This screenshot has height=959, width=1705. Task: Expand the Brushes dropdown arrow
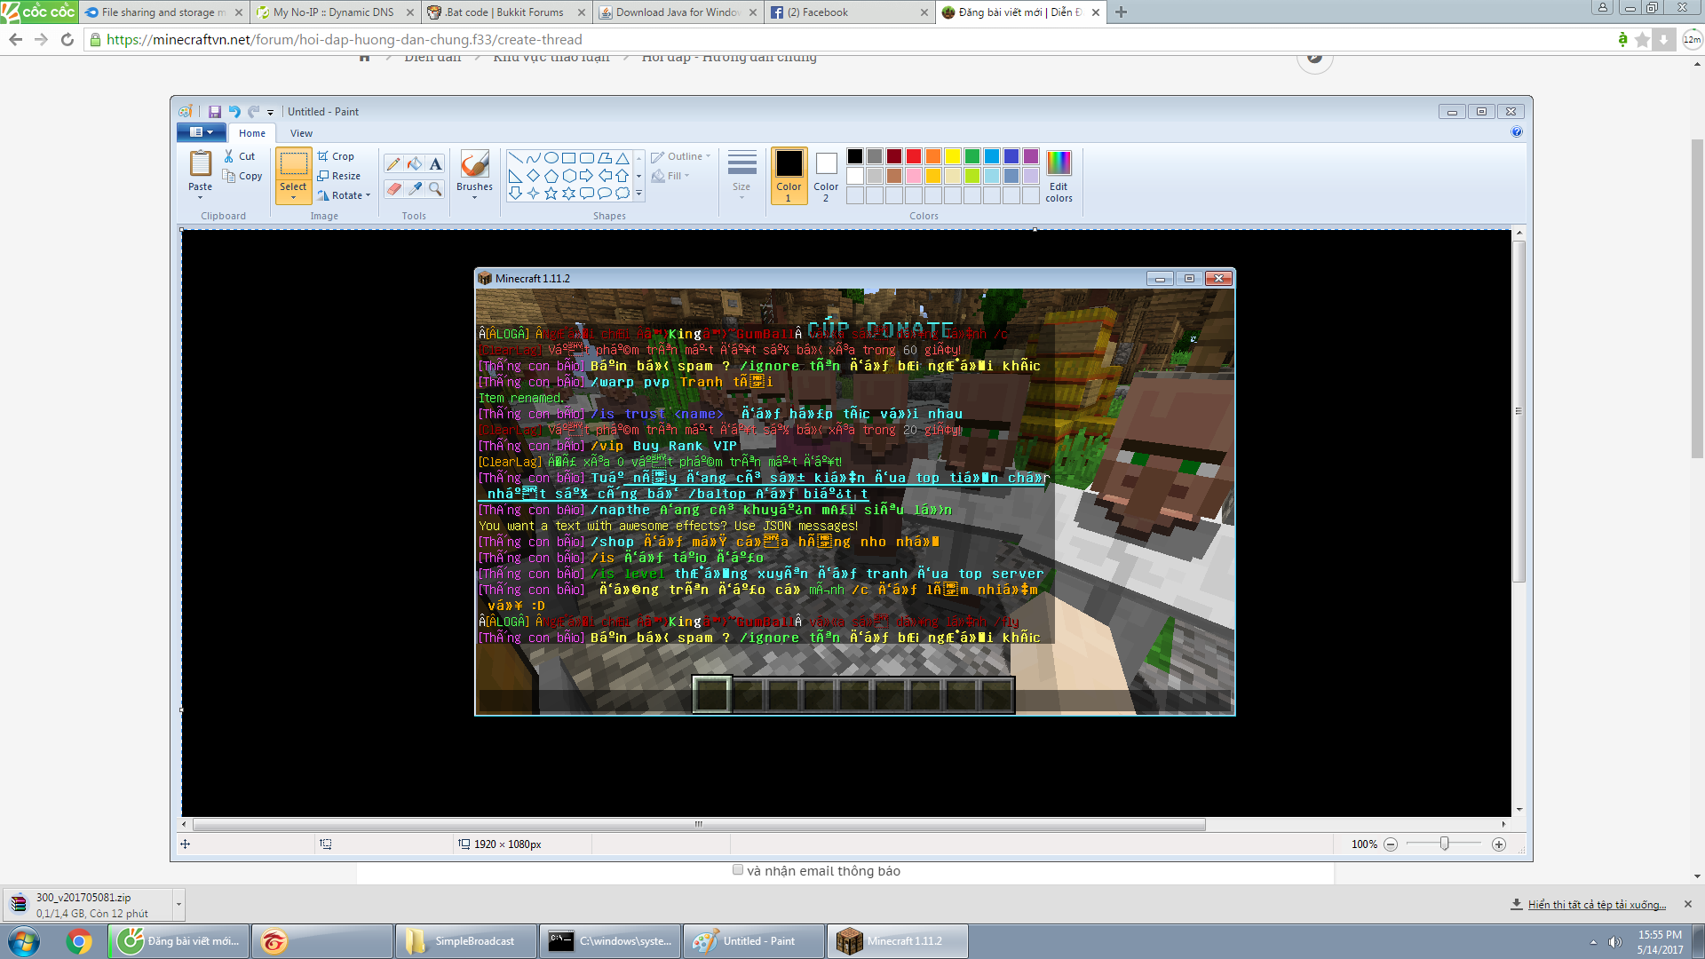point(474,197)
